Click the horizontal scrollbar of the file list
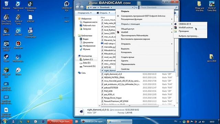The image size is (220, 124). click(130, 106)
